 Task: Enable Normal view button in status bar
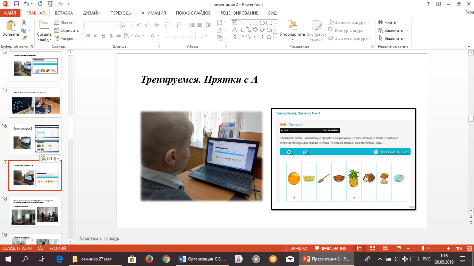click(359, 248)
